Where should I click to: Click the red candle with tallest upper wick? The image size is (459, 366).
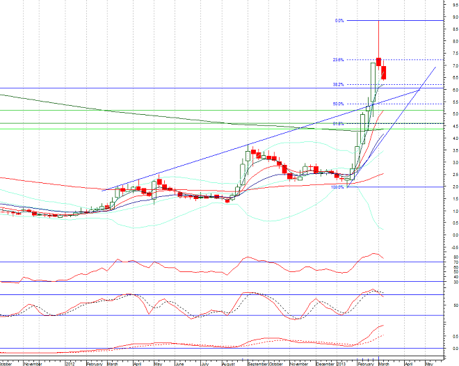click(378, 61)
